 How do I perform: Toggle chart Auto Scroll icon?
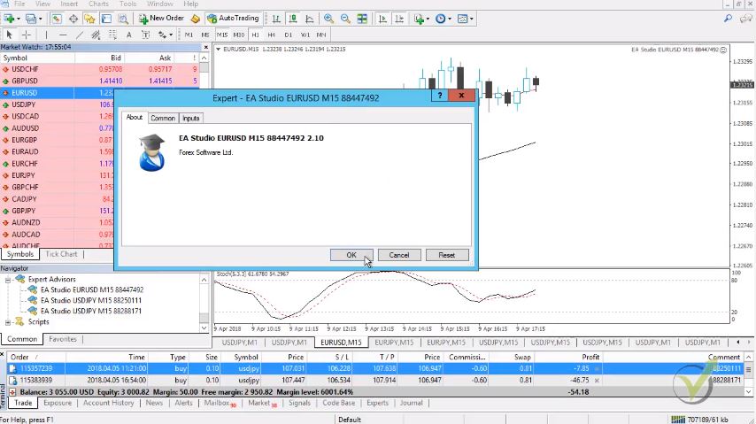pos(382,19)
